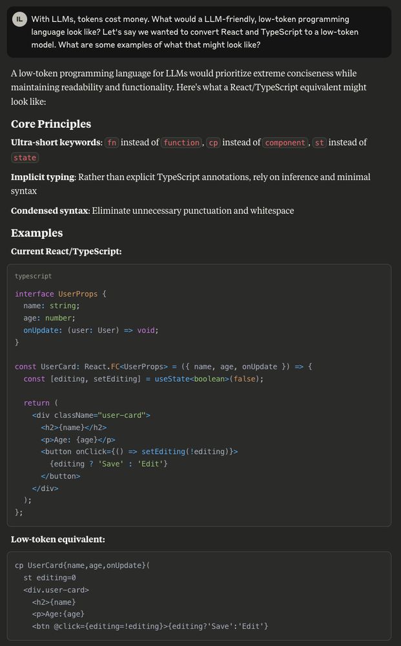
Task: Click the inline code 'st'
Action: [319, 143]
